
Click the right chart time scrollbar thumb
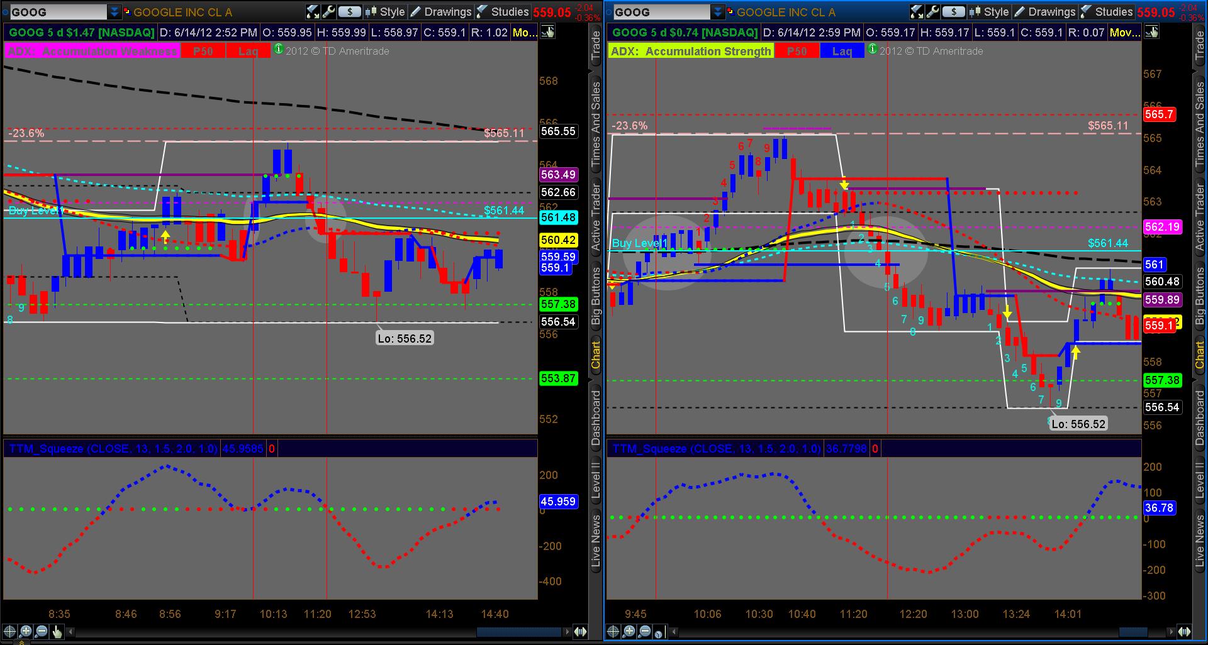point(1133,632)
